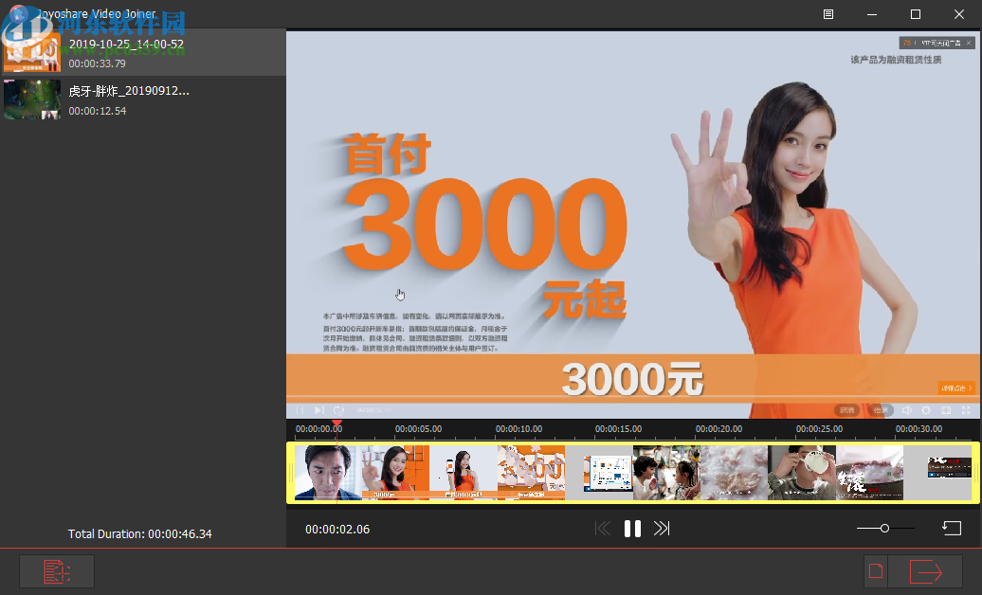Open the main menu icon at top right

coord(827,14)
